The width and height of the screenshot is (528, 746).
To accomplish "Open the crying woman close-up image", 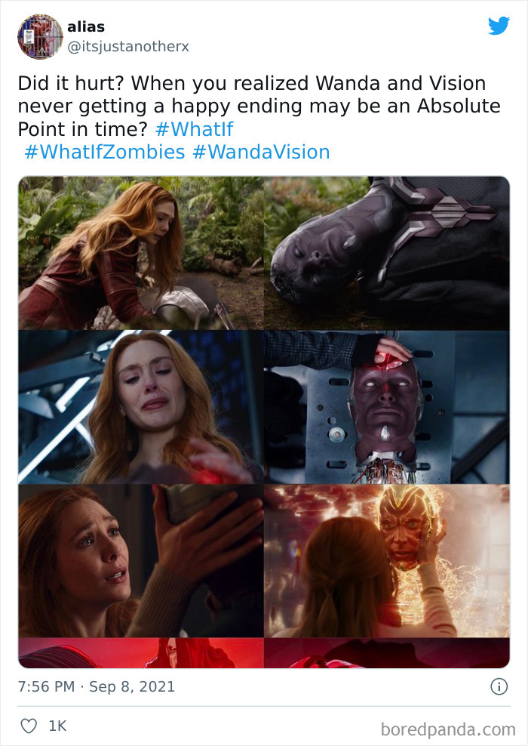I will click(x=140, y=407).
